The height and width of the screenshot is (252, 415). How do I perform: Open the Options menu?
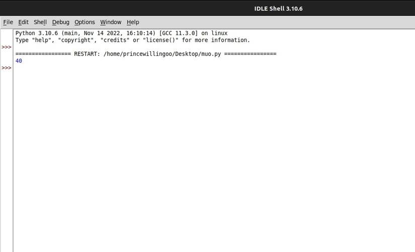pyautogui.click(x=85, y=22)
